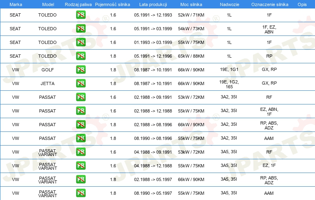Click the fuel icon for Passat 02.1988 -> 12.1988
This screenshot has width=315, height=200.
coord(81,111)
